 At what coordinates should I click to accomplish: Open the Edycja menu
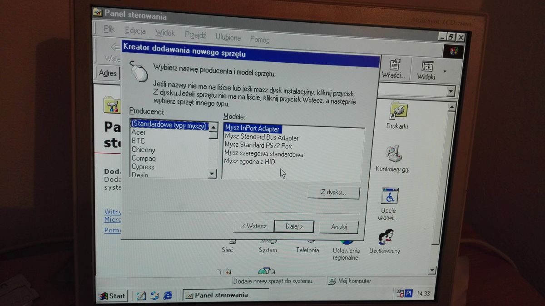[x=135, y=31]
